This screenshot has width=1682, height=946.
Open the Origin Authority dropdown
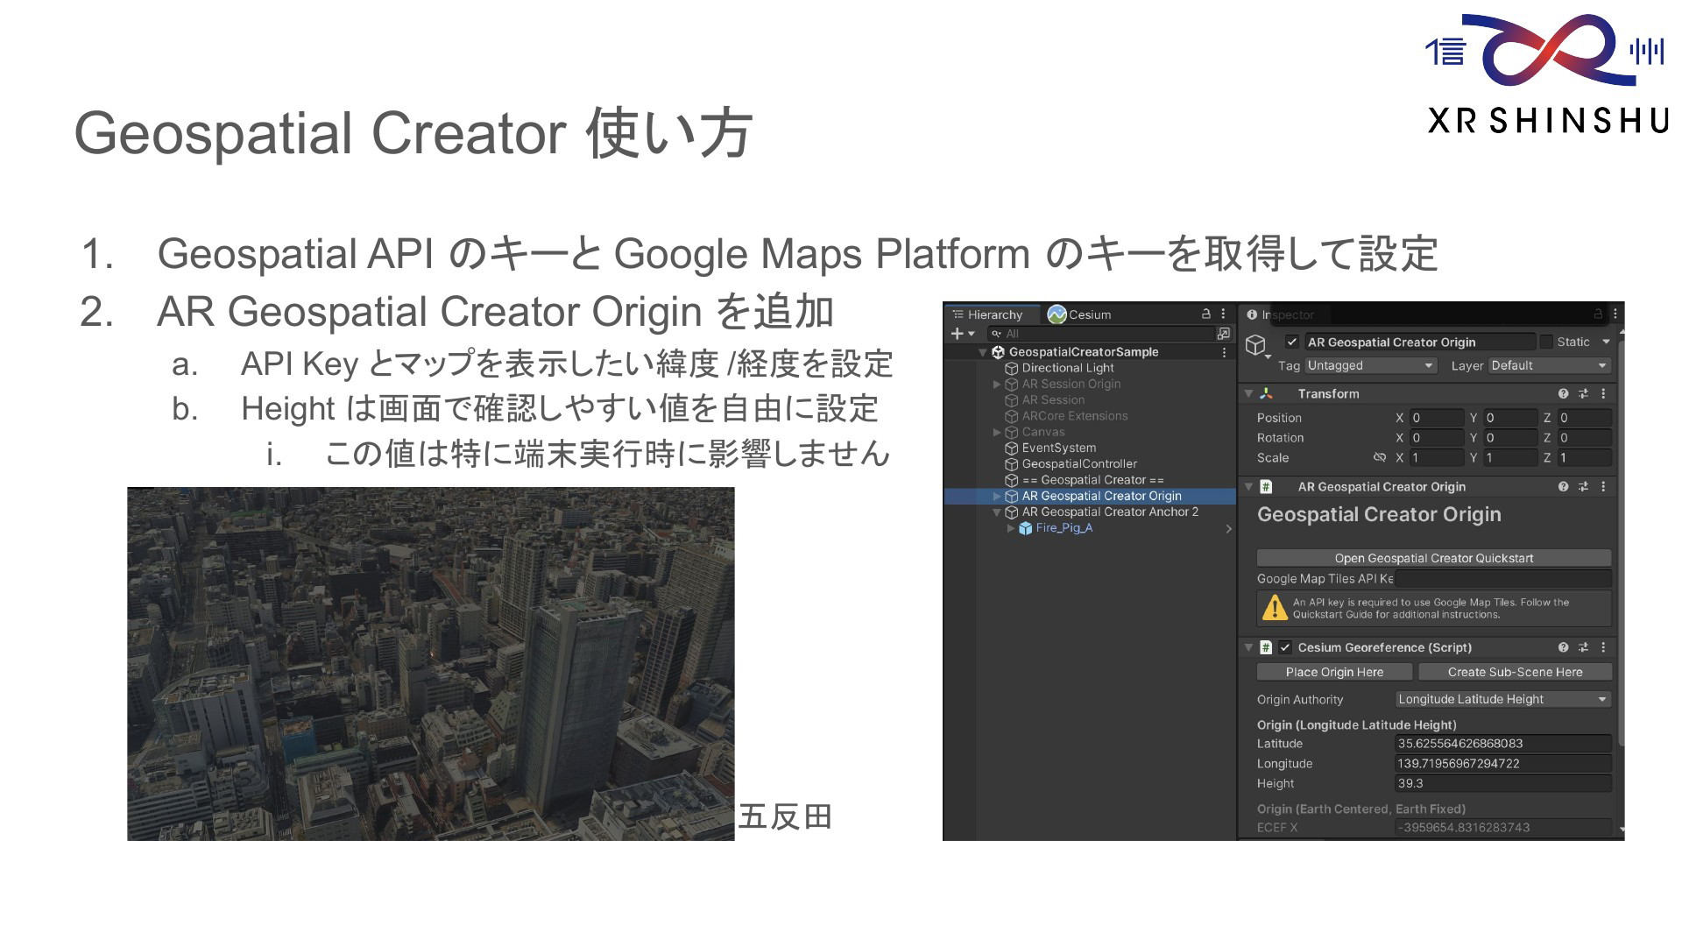(x=1503, y=700)
